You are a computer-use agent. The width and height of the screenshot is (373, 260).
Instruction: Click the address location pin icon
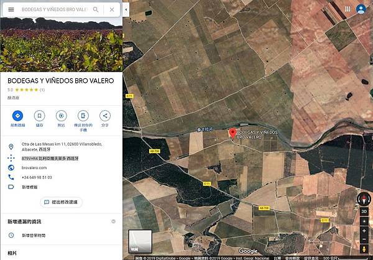pyautogui.click(x=11, y=147)
